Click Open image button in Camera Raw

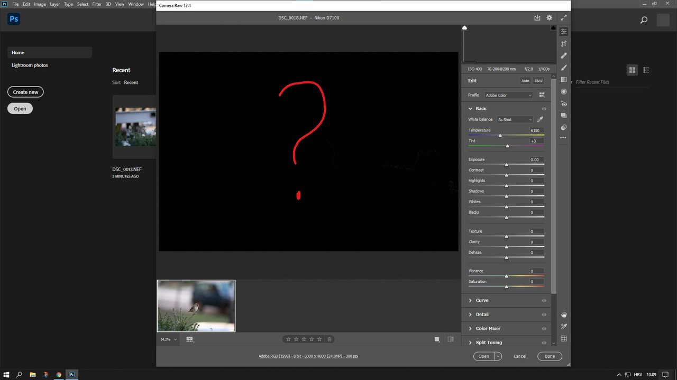pyautogui.click(x=483, y=356)
